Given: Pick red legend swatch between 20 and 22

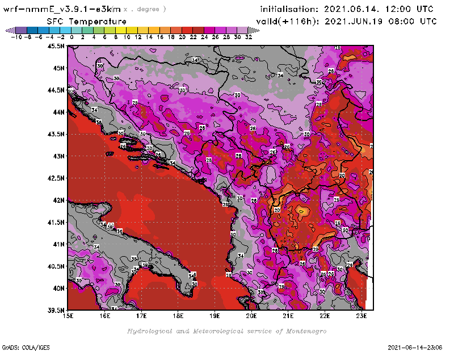Looking at the screenshot, I should (187, 31).
